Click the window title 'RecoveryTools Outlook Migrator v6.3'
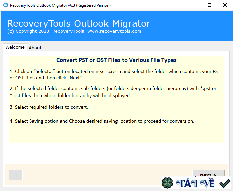 pyautogui.click(x=60, y=5)
